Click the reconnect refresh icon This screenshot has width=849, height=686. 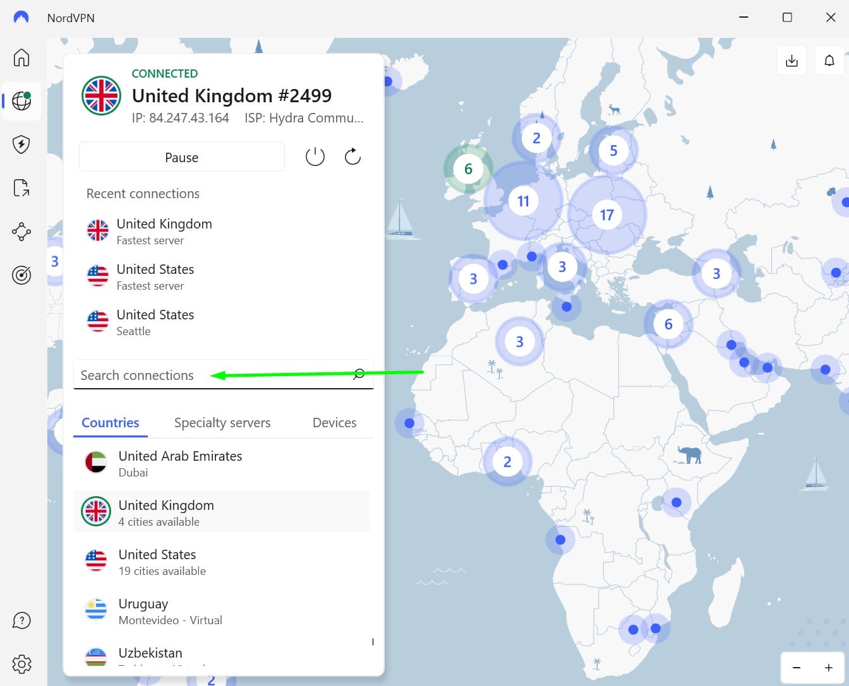click(x=352, y=157)
